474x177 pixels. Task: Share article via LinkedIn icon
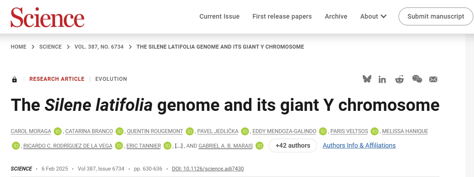tap(382, 79)
